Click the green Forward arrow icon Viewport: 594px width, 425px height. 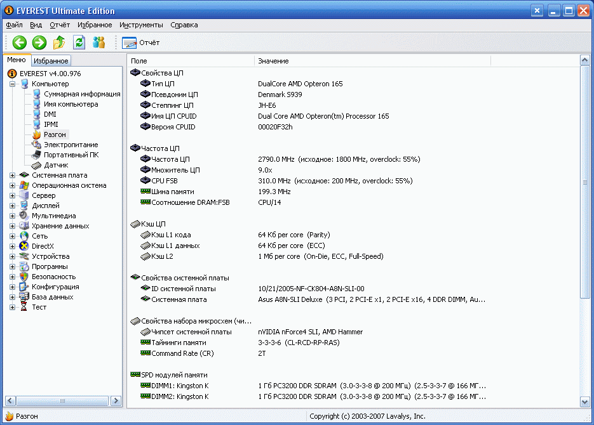[39, 43]
